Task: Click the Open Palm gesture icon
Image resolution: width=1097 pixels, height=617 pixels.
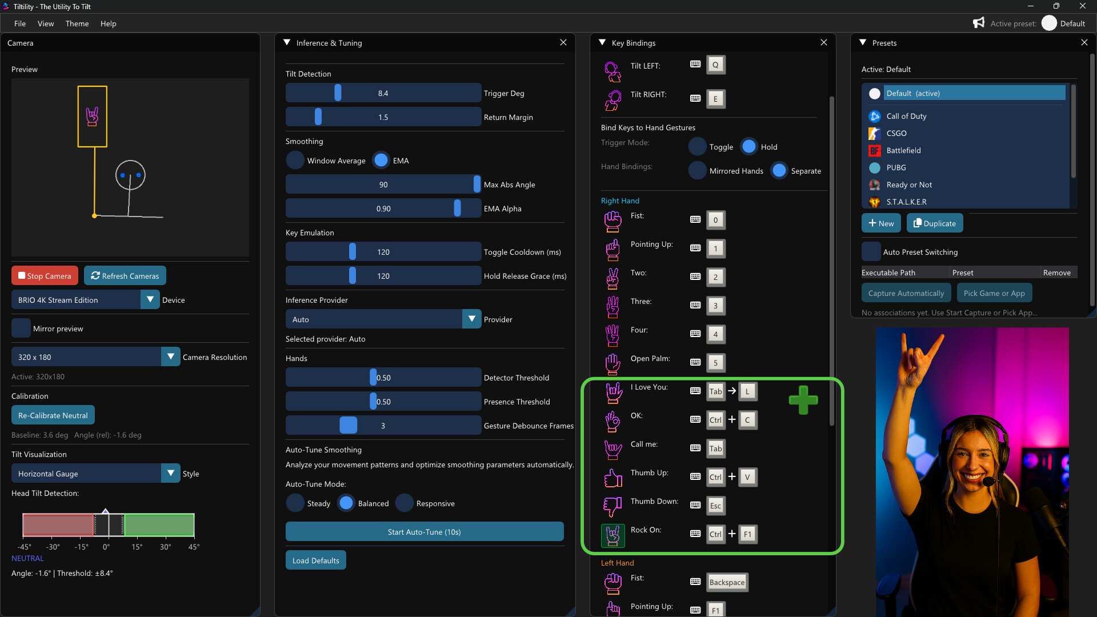Action: tap(612, 364)
